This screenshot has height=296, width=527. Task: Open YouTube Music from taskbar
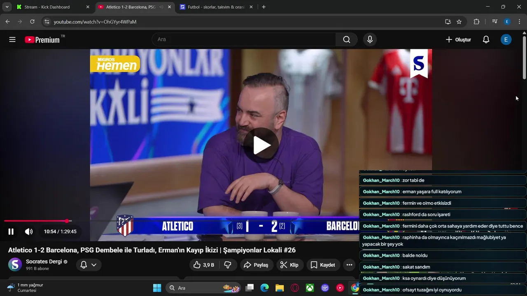[x=340, y=288]
